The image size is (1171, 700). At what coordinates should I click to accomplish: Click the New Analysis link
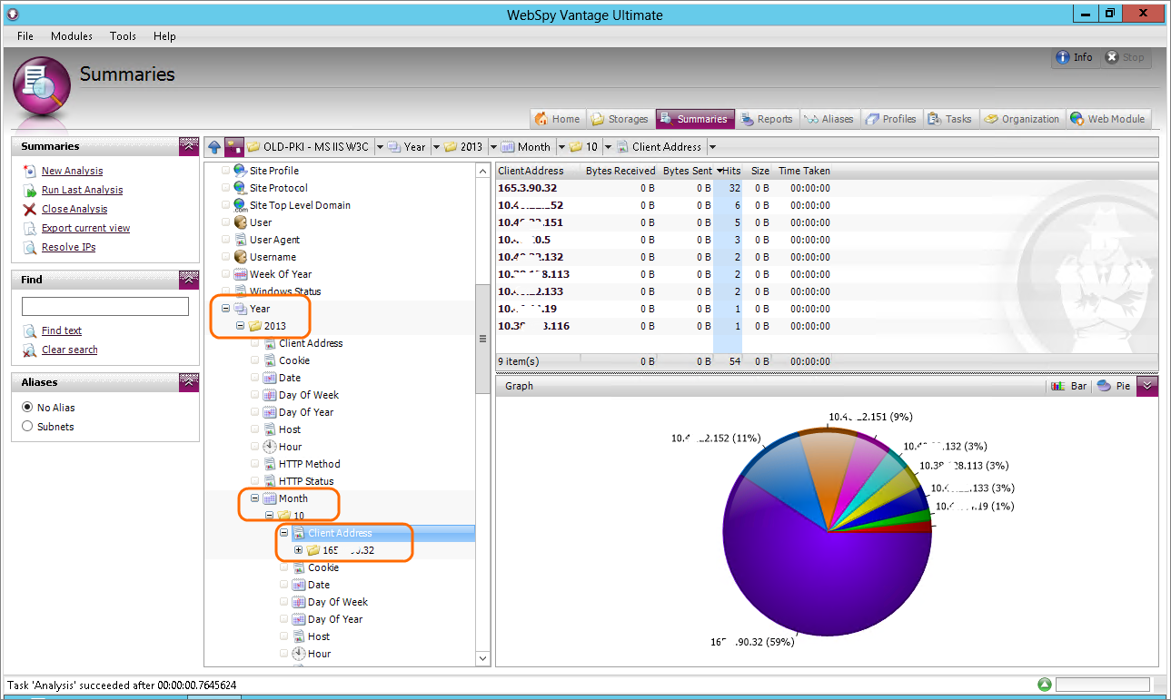tap(72, 171)
